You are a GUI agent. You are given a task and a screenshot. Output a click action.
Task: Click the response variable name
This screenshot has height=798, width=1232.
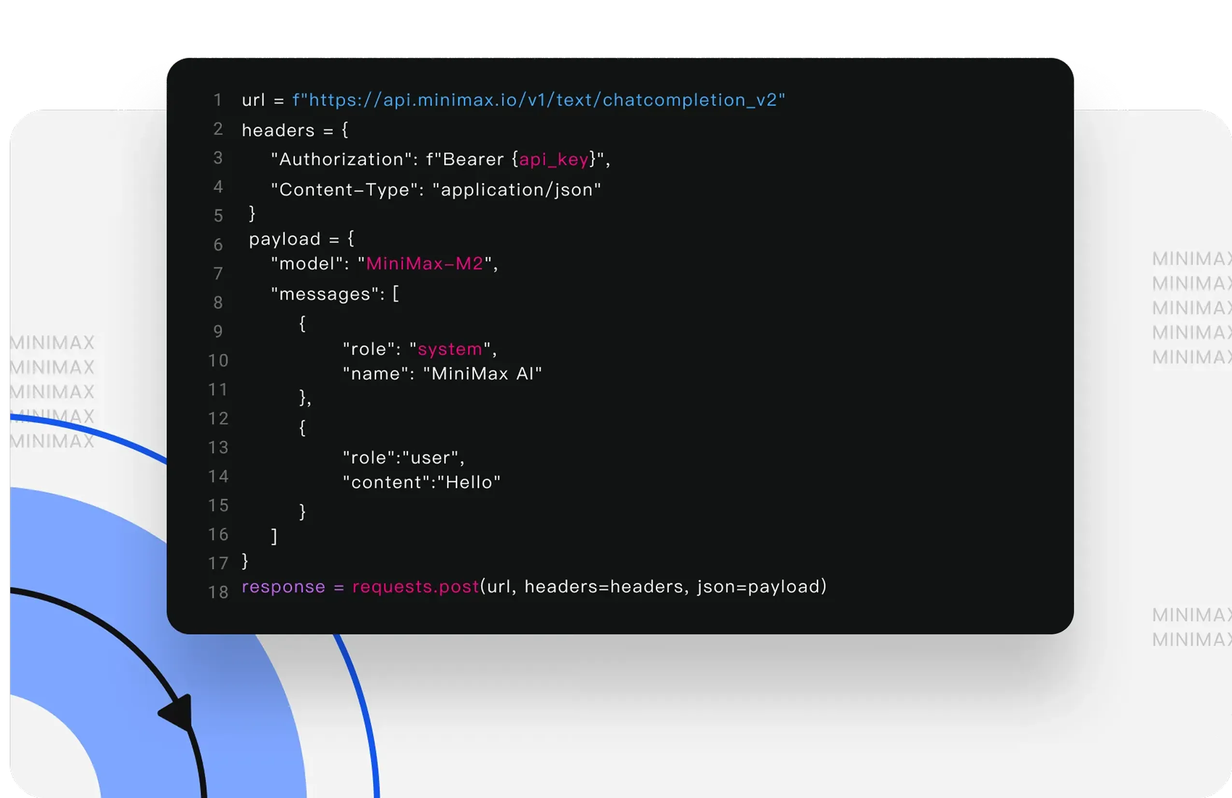(283, 587)
